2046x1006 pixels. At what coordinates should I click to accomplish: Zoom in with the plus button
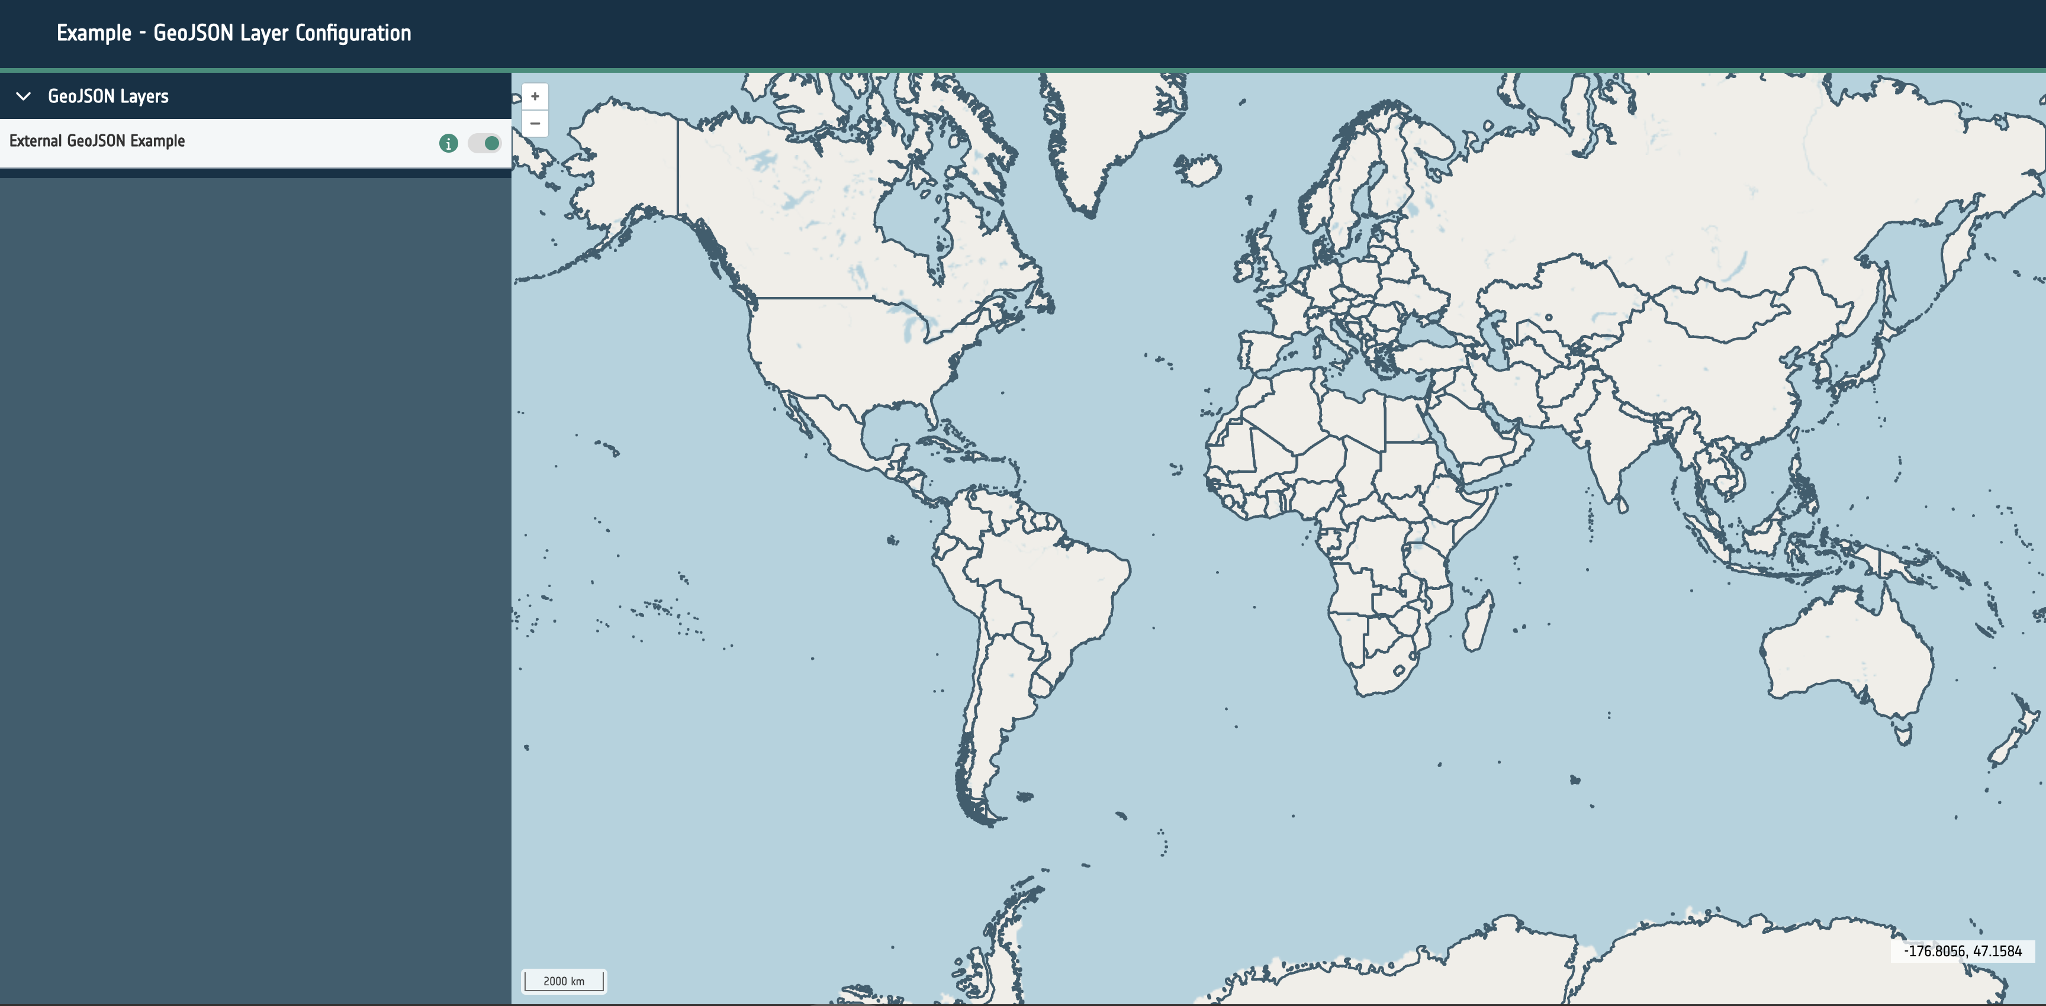pyautogui.click(x=535, y=96)
